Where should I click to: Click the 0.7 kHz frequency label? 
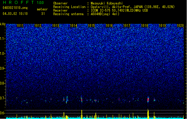pyautogui.click(x=3, y=98)
